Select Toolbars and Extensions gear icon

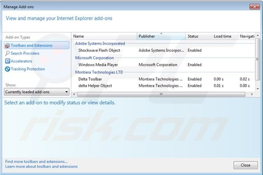pos(7,46)
